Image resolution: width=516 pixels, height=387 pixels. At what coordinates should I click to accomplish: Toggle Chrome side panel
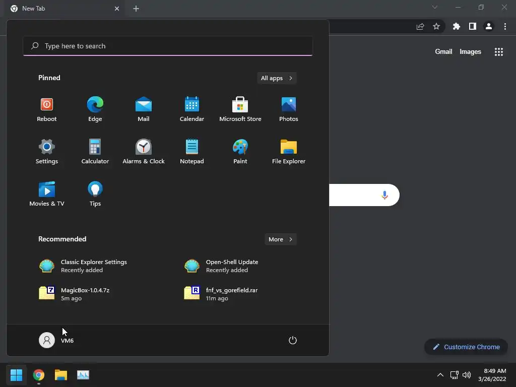473,26
